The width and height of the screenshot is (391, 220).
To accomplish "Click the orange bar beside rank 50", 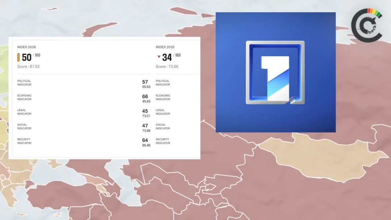I will (x=18, y=57).
